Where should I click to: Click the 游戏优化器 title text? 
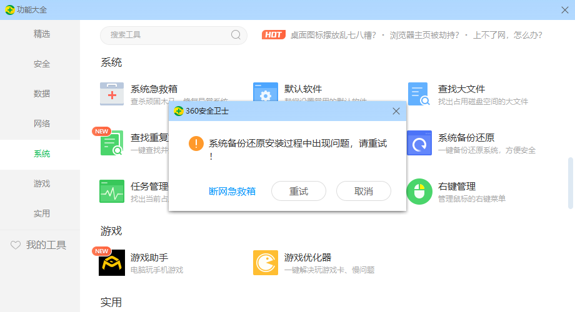click(307, 258)
